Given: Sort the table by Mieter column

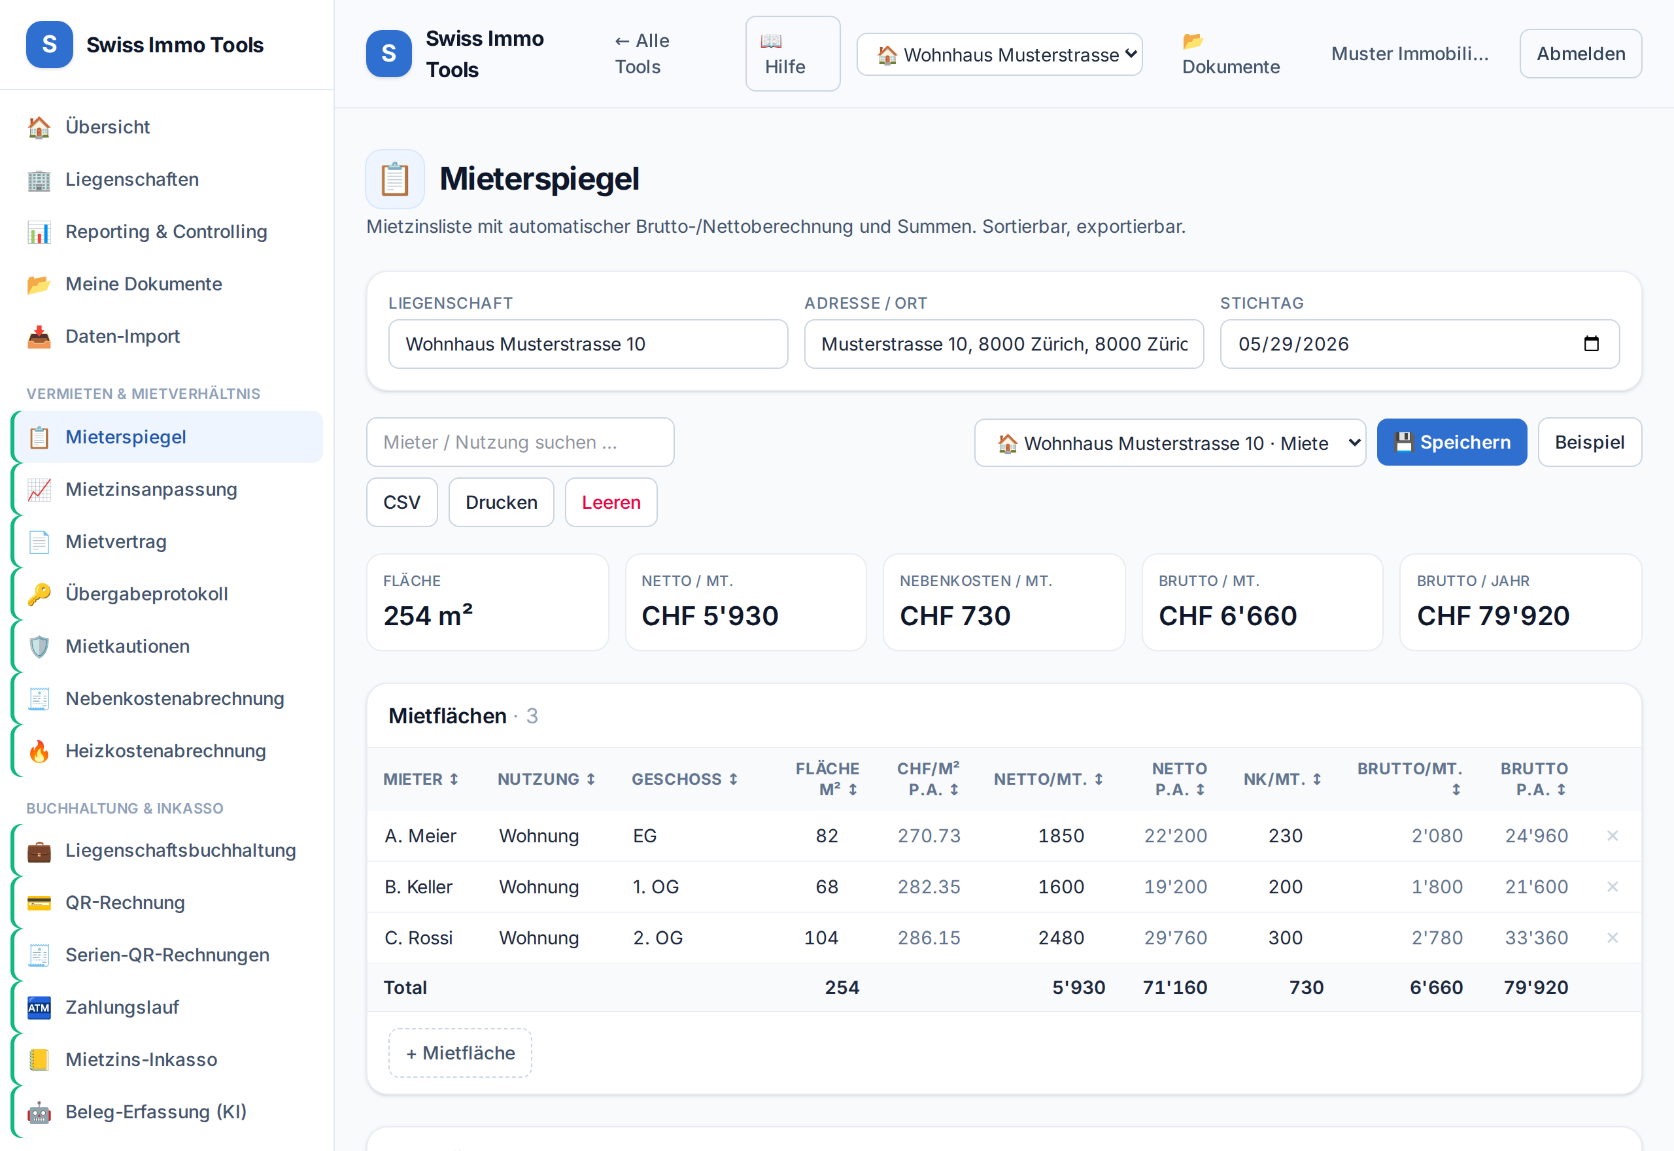Looking at the screenshot, I should click(x=420, y=780).
